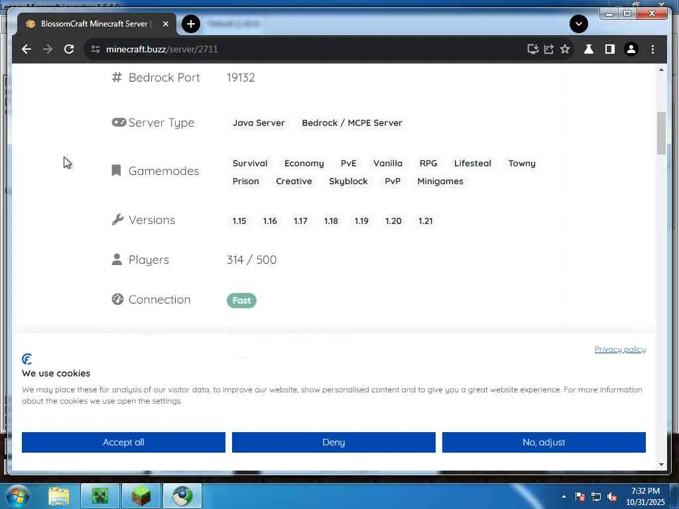Click the muted volume tray icon
679x509 pixels.
612,497
